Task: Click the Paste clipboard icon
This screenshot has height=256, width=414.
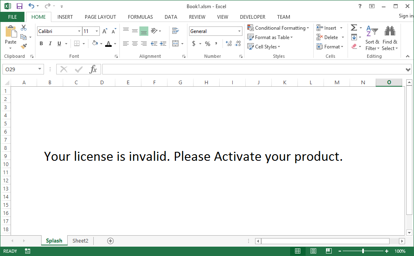Action: coord(11,32)
